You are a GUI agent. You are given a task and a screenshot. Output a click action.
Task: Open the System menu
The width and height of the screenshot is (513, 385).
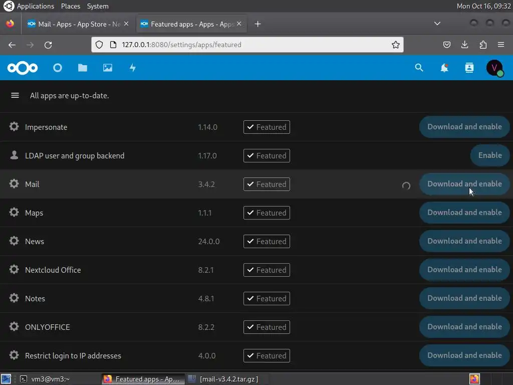point(98,6)
